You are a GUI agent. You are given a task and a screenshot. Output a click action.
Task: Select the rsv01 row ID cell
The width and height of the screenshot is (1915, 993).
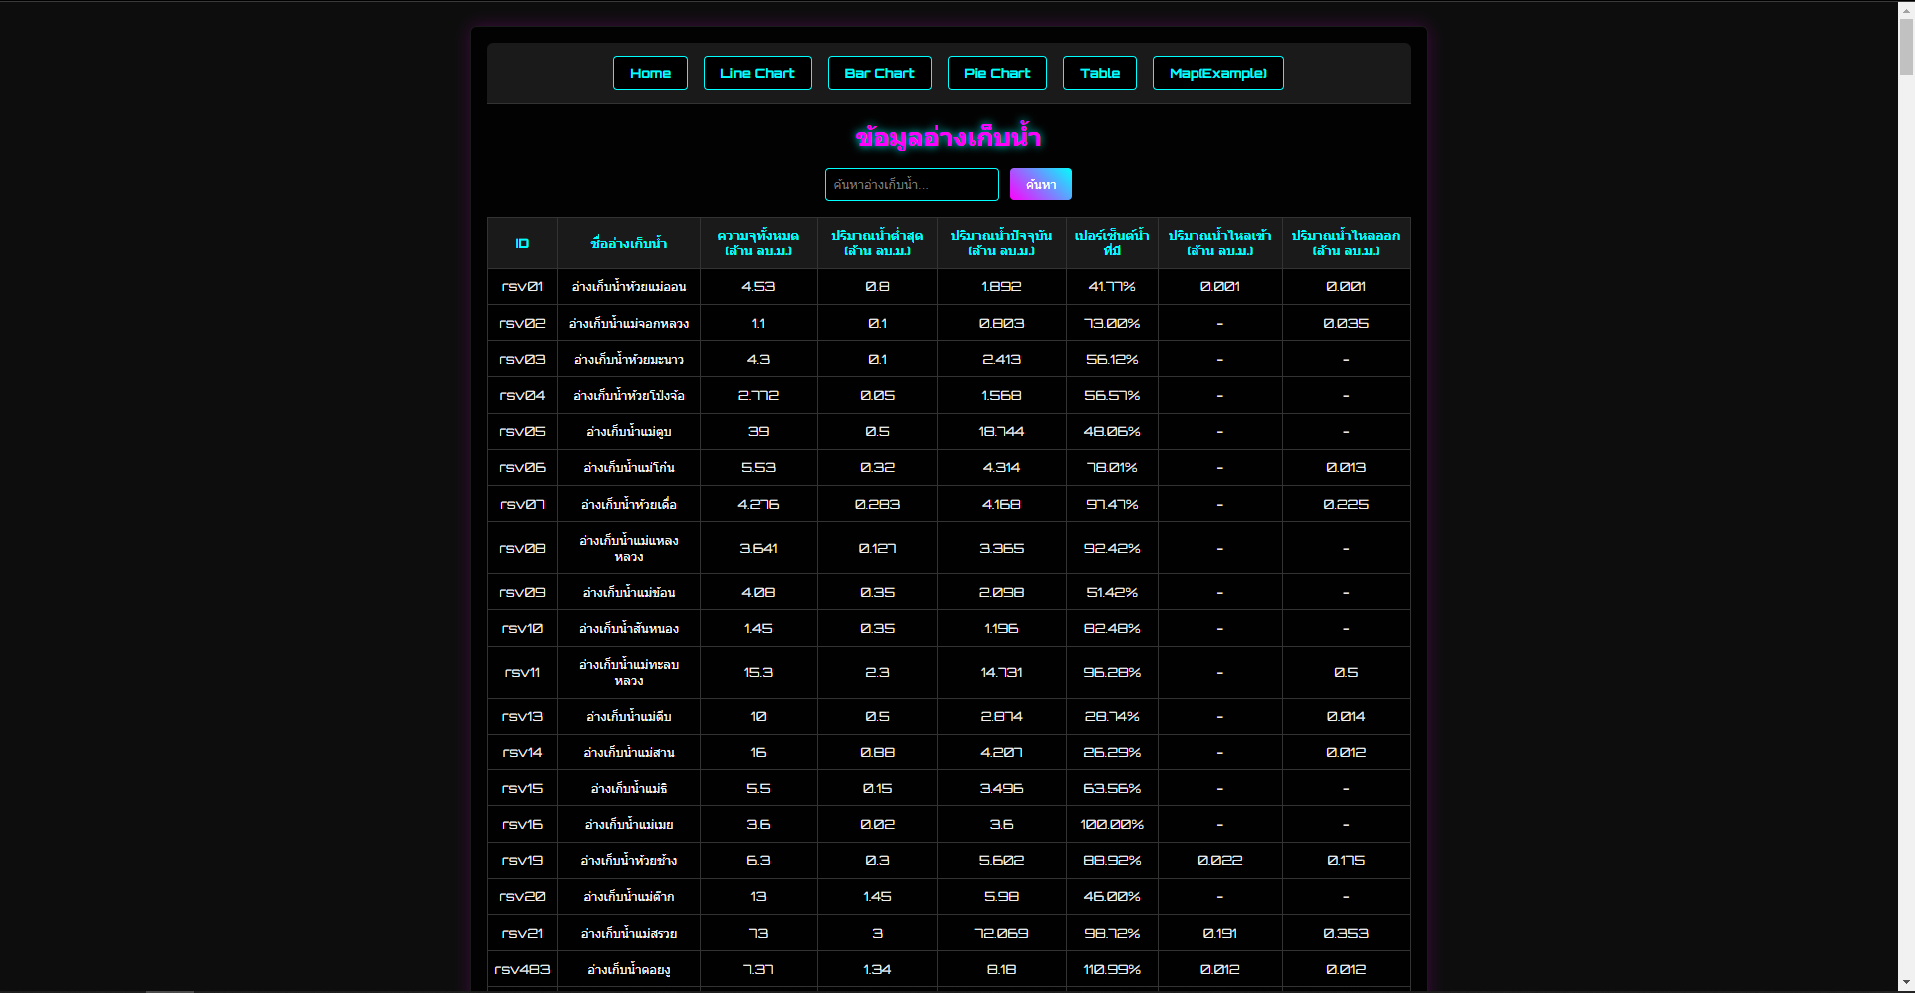tap(522, 287)
